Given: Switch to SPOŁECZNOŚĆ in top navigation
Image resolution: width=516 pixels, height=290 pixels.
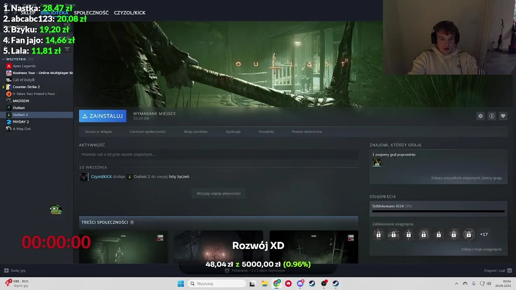Looking at the screenshot, I should [x=91, y=13].
